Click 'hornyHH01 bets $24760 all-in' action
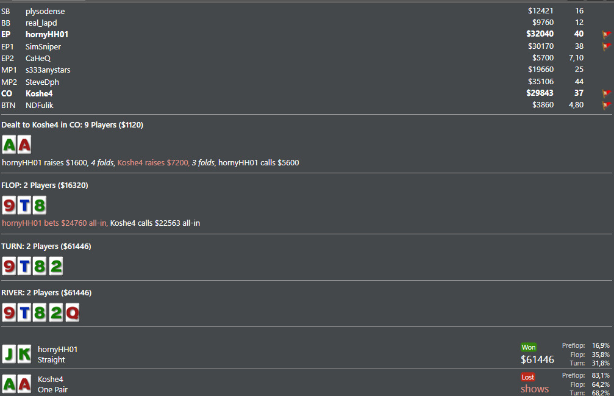 (x=54, y=223)
